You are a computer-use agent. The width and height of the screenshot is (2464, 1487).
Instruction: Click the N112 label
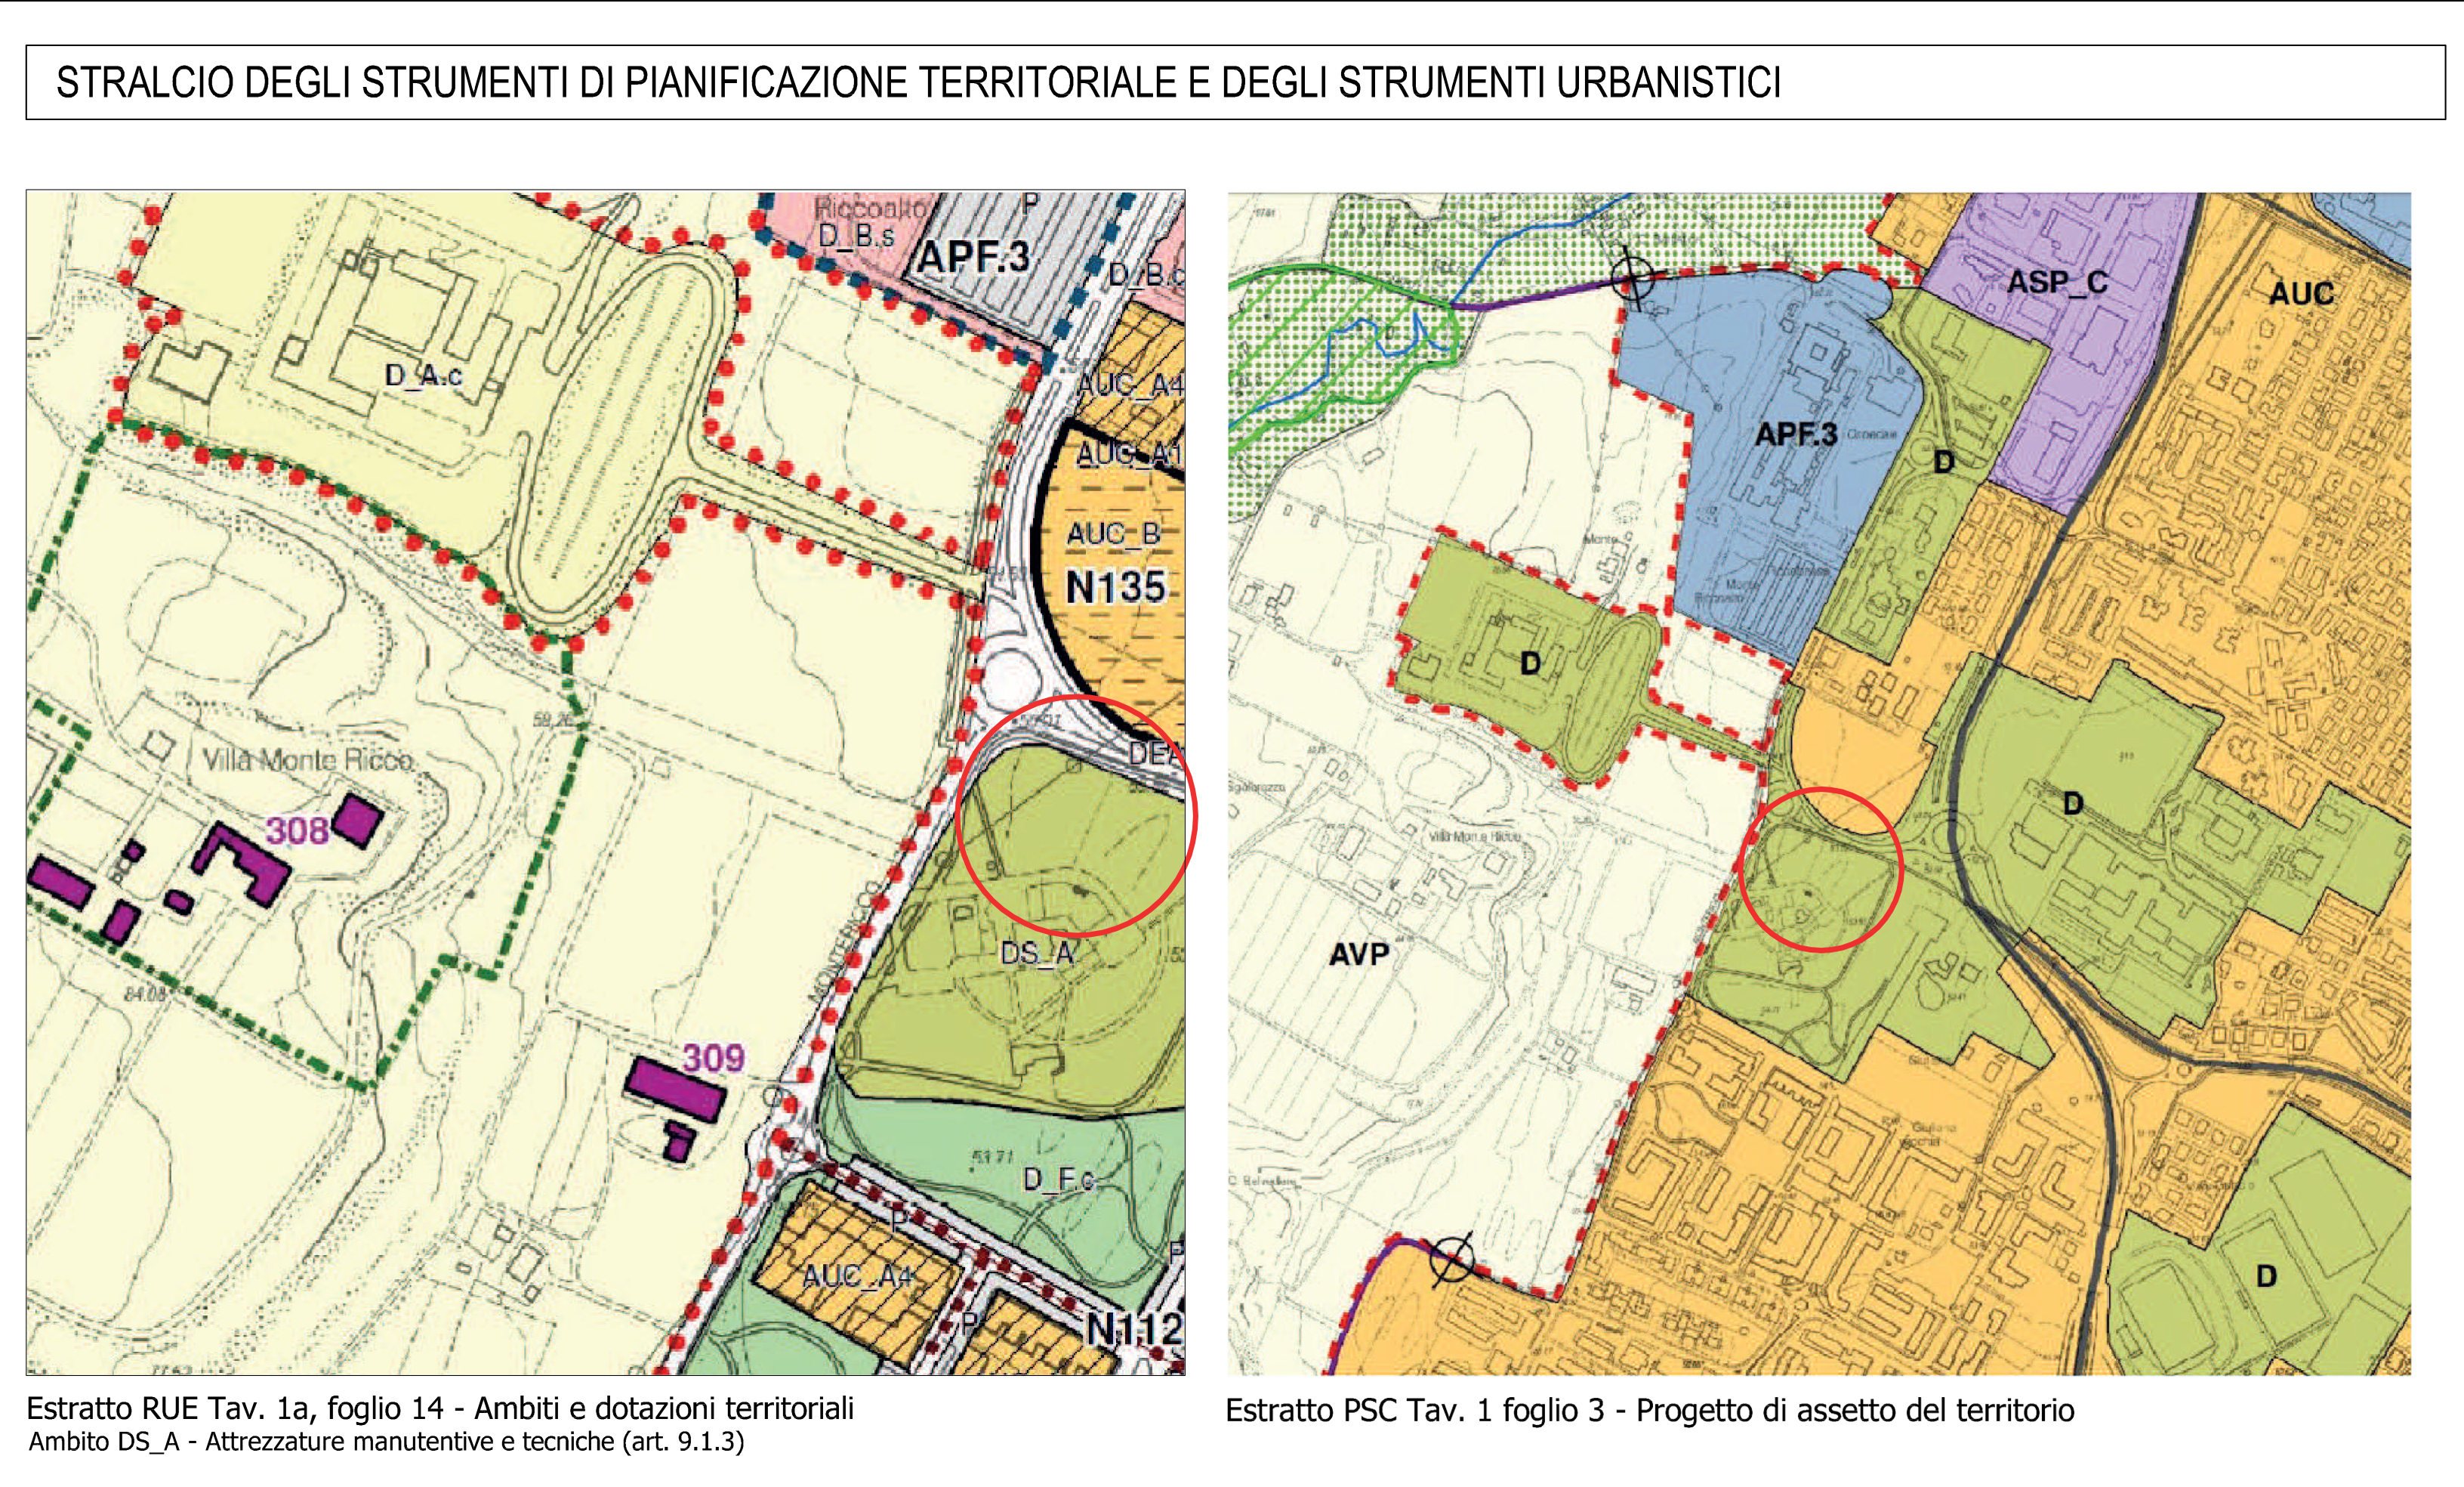point(1134,1330)
